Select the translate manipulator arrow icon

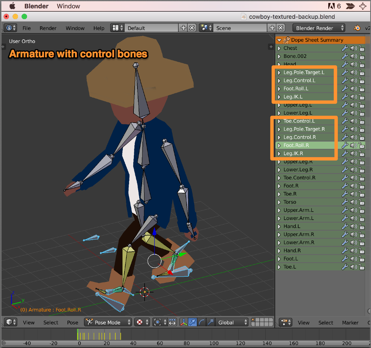pyautogui.click(x=192, y=322)
